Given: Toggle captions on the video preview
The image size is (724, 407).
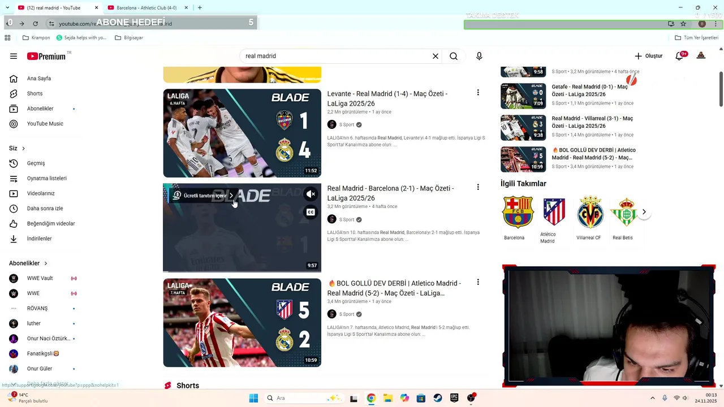Looking at the screenshot, I should 311,213.
